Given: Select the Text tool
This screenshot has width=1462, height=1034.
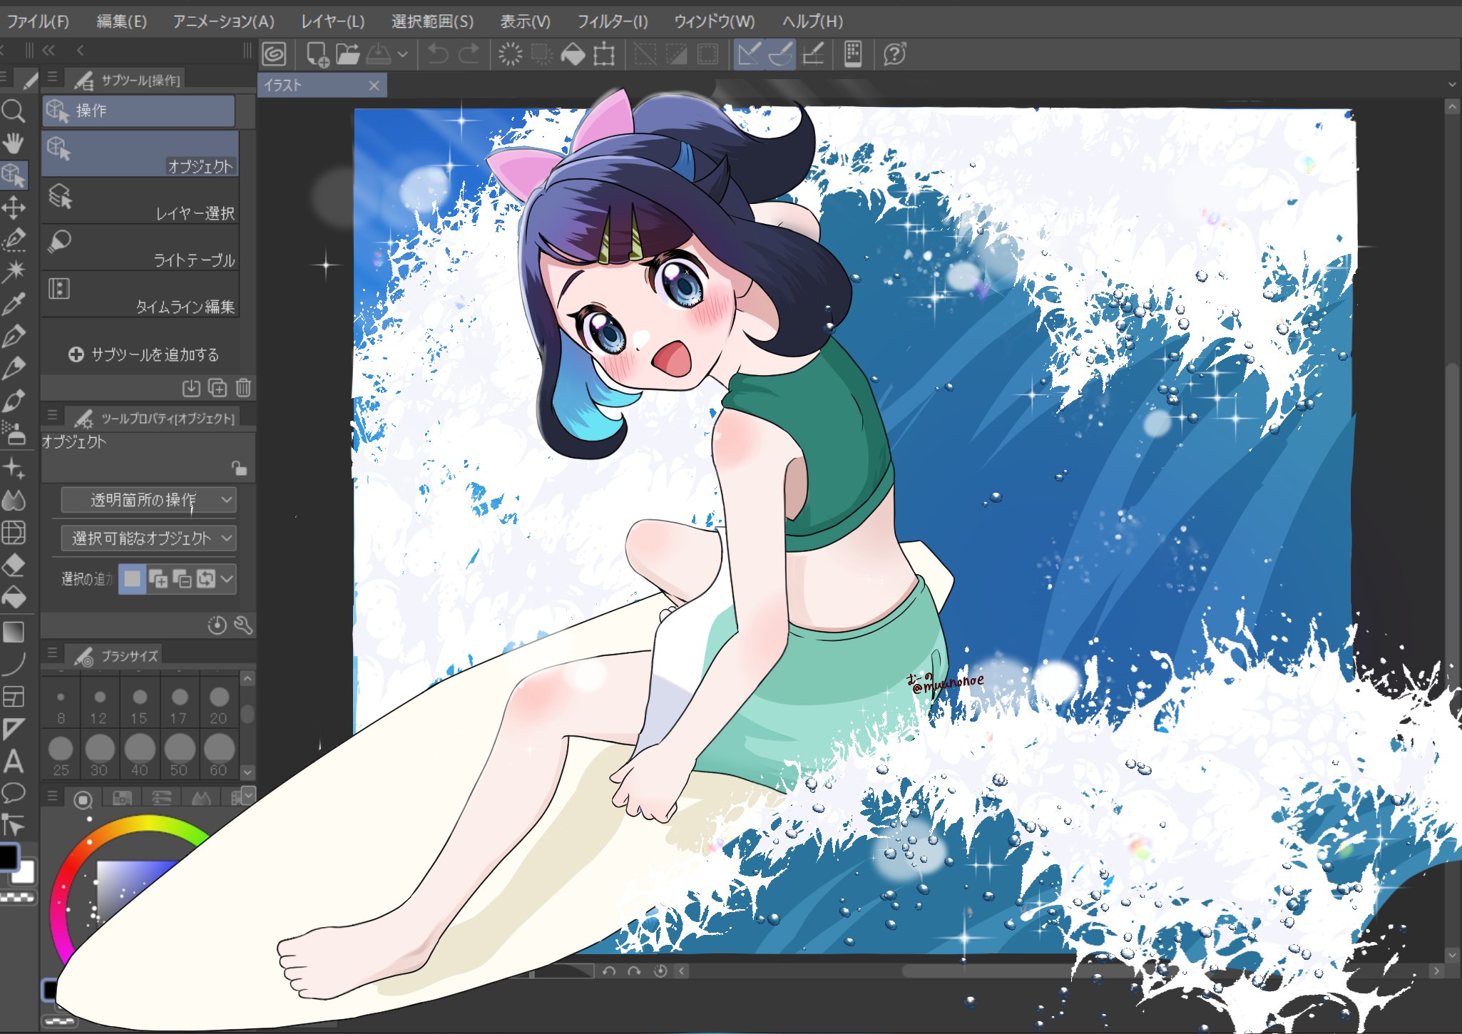Looking at the screenshot, I should coord(14,761).
